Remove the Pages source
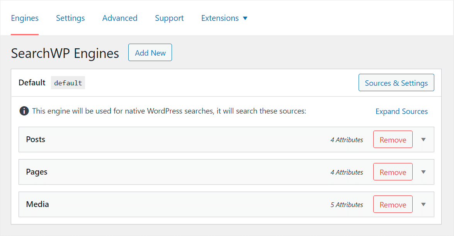 393,172
